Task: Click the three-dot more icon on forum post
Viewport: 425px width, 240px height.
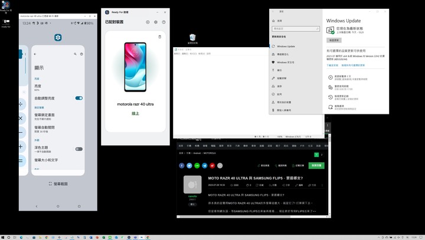Action: (x=322, y=185)
